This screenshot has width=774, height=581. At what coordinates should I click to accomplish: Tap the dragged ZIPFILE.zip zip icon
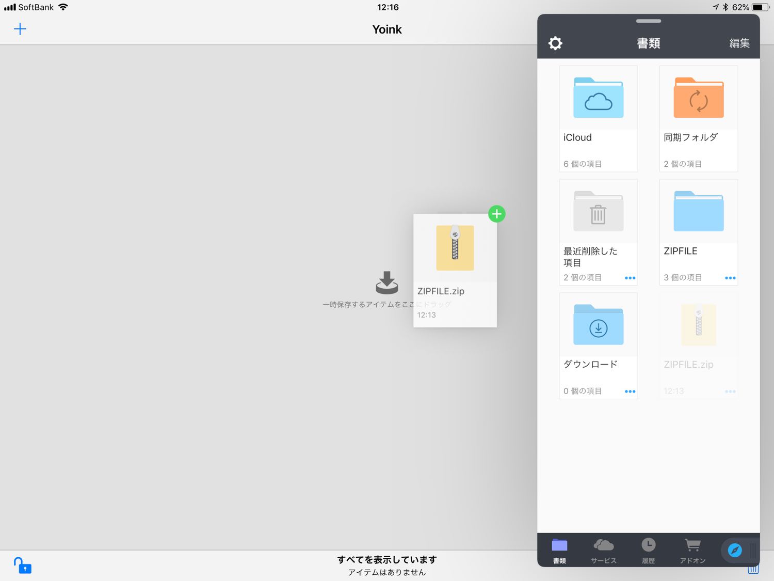click(x=455, y=248)
